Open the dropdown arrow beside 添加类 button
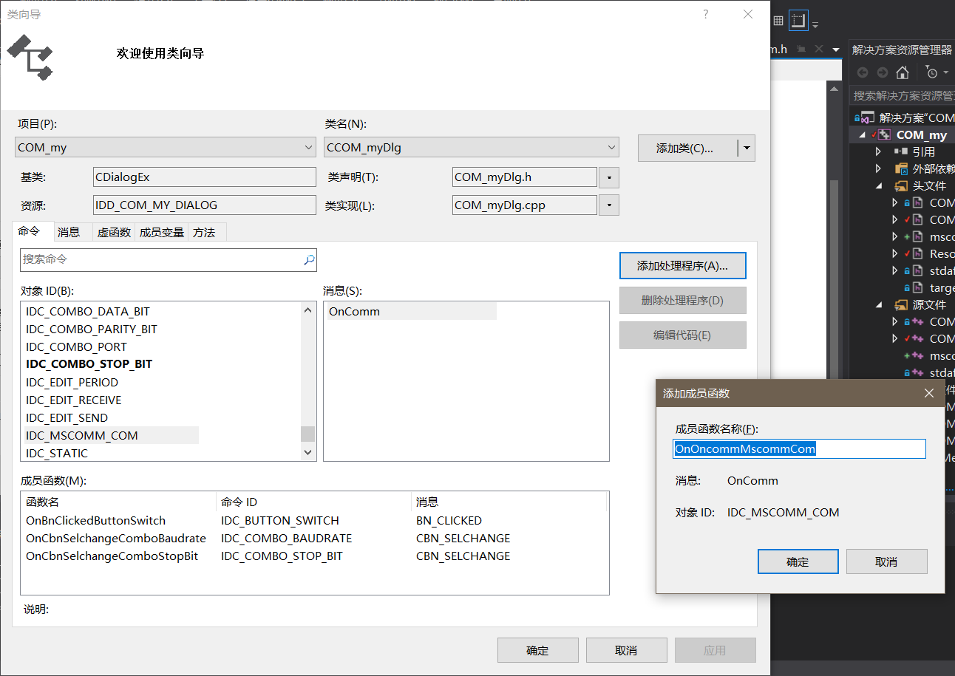Viewport: 955px width, 676px height. pos(747,148)
